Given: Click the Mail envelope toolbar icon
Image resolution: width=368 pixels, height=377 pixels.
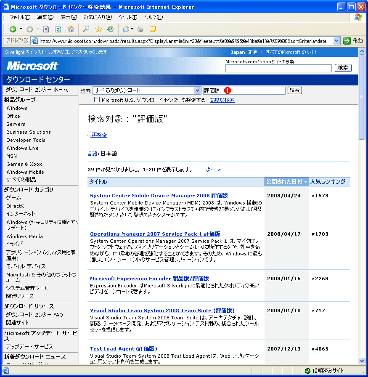Looking at the screenshot, I should click(x=126, y=29).
